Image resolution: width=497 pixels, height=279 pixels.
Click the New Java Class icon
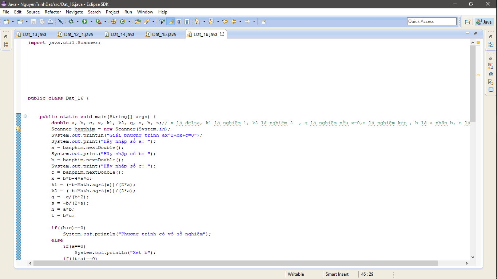pos(123,21)
